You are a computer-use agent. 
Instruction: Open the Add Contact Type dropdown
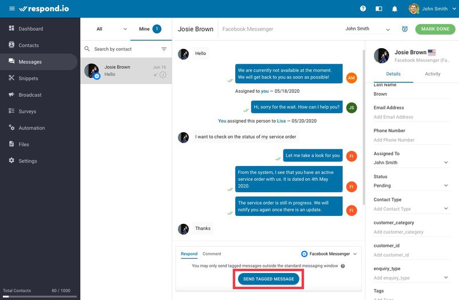(x=411, y=208)
